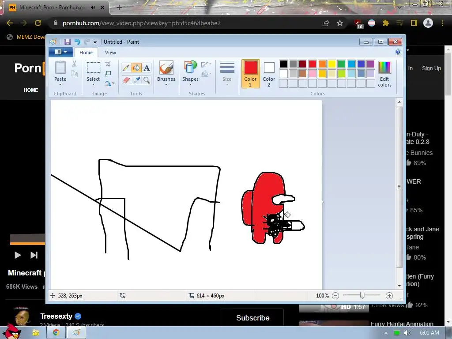Expand the Paste options arrow
452x339 pixels.
[x=60, y=84]
